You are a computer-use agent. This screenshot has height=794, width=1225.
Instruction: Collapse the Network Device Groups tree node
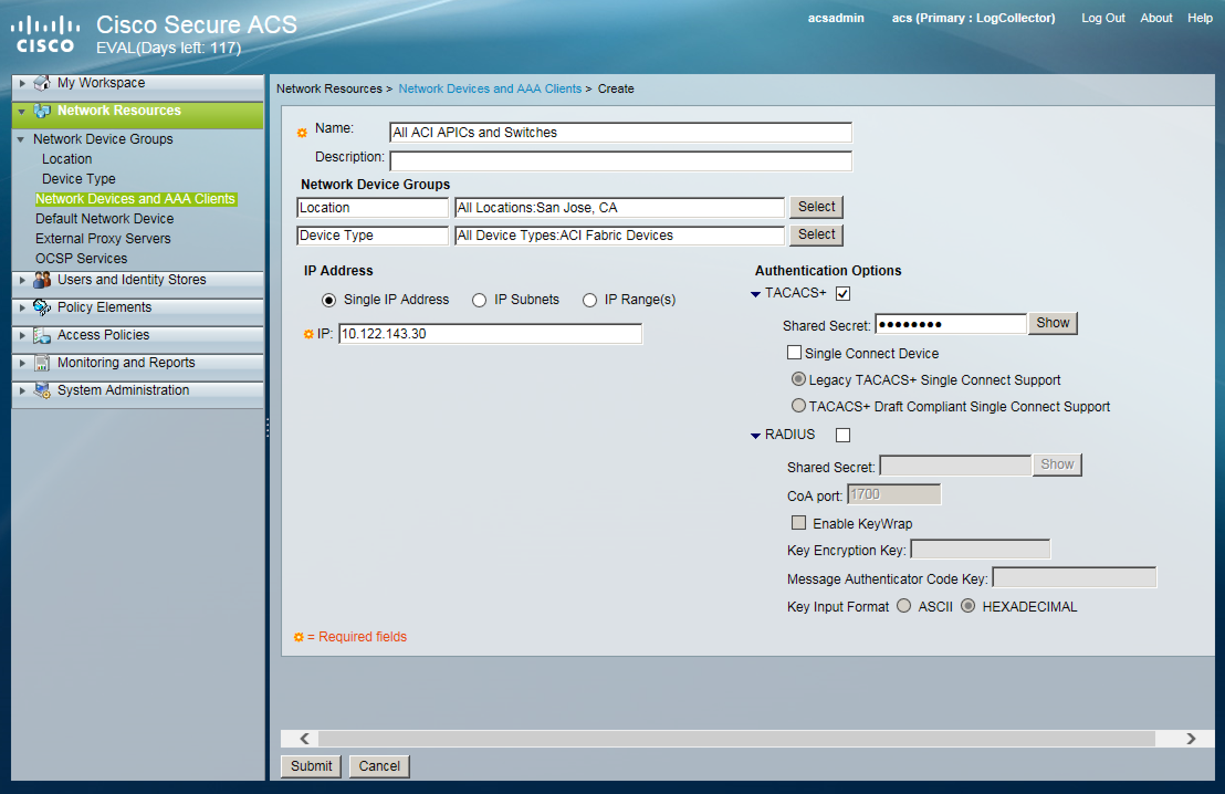click(21, 139)
